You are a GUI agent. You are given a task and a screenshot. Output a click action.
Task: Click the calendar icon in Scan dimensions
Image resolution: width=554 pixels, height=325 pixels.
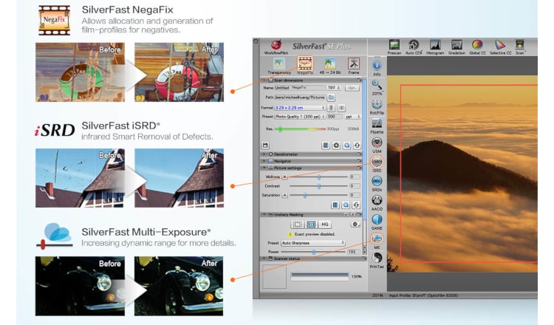pyautogui.click(x=265, y=146)
